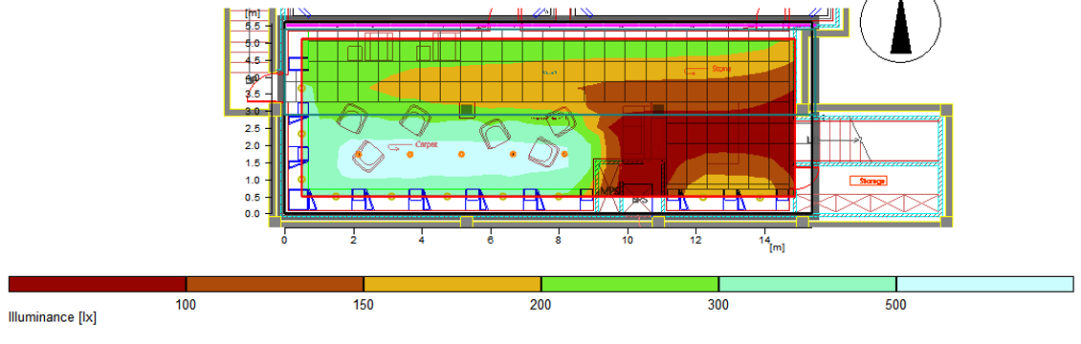Viewport: 1081px width, 344px height.
Task: Click the red Storage room label
Action: pyautogui.click(x=868, y=181)
